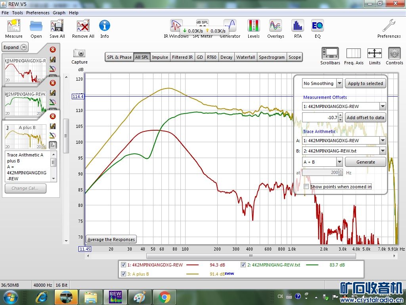Open the Preferences menu
The image size is (406, 305).
click(38, 13)
